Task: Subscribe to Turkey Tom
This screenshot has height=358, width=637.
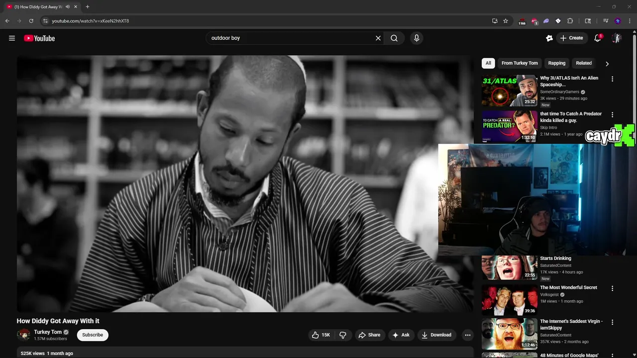Action: pyautogui.click(x=93, y=335)
